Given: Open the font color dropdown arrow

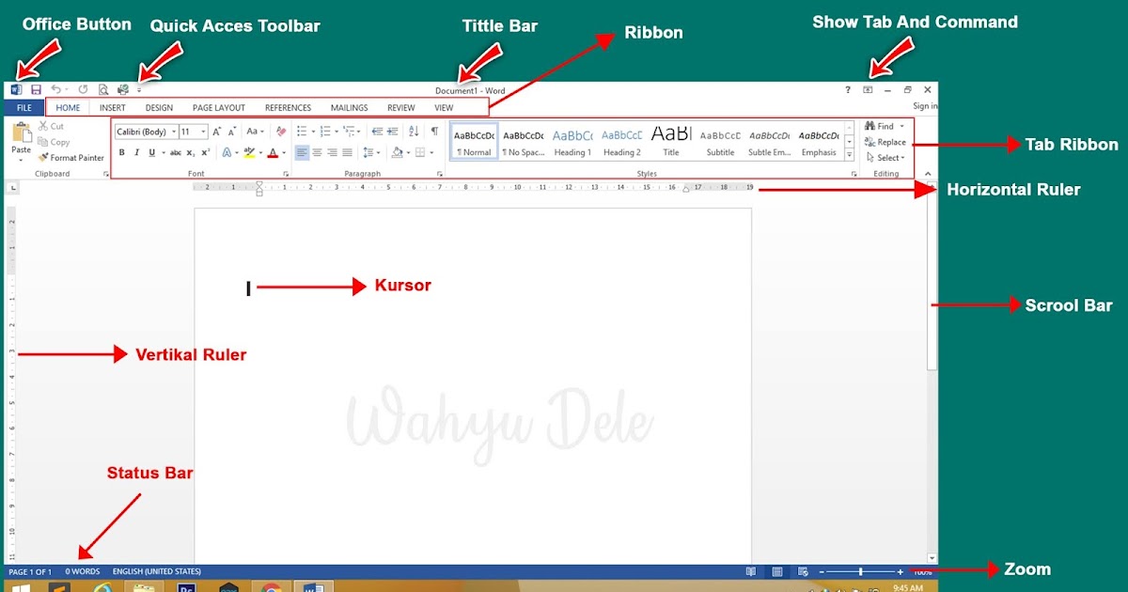Looking at the screenshot, I should tap(284, 151).
